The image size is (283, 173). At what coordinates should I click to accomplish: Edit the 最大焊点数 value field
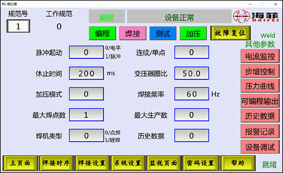[86, 115]
